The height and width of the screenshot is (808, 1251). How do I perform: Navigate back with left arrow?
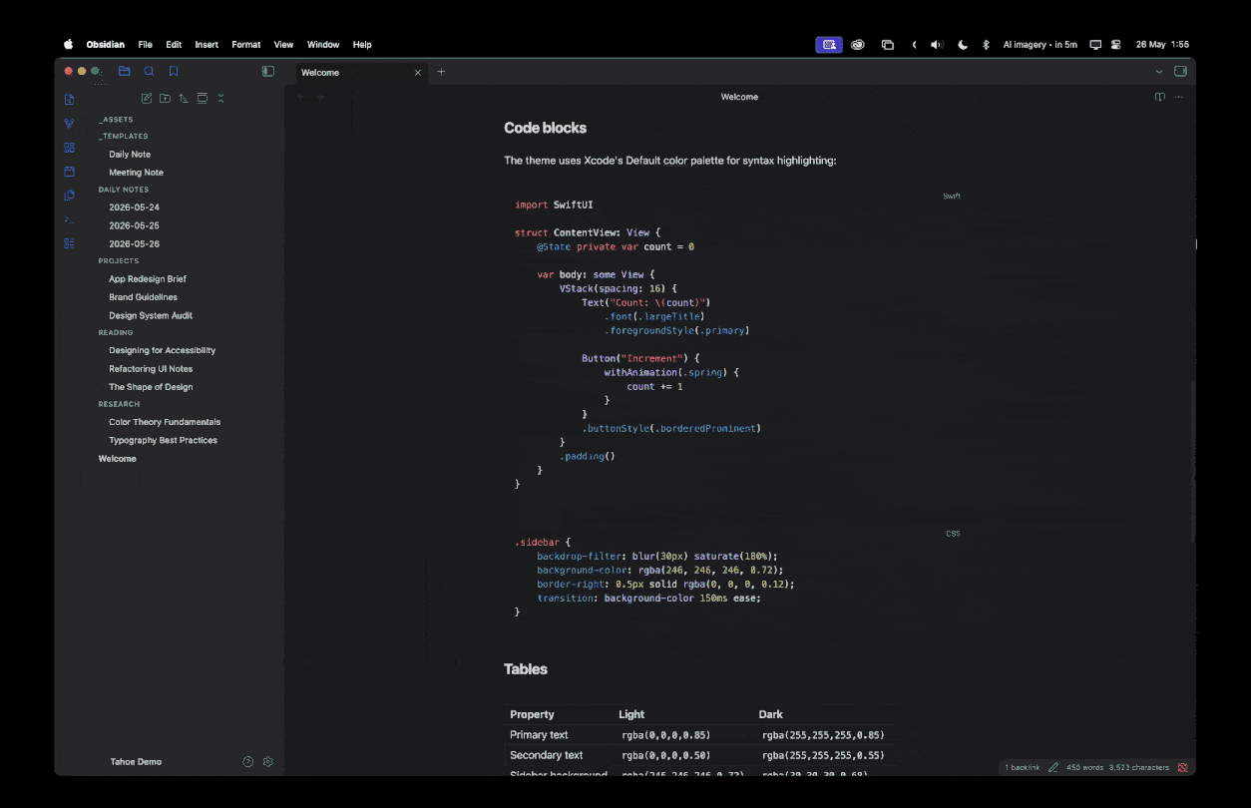(300, 98)
